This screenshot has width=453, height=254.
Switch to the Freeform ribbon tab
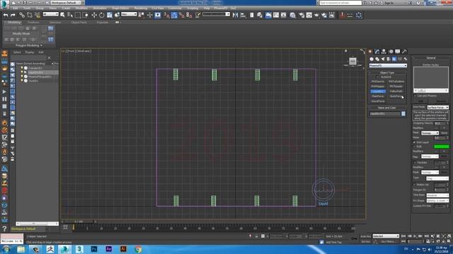[33, 22]
